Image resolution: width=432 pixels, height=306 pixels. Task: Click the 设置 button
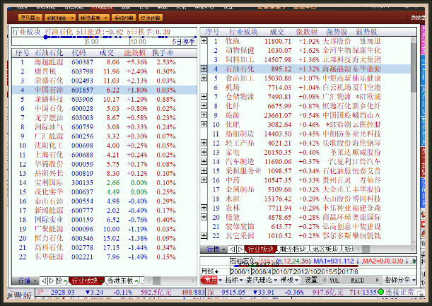point(311,280)
